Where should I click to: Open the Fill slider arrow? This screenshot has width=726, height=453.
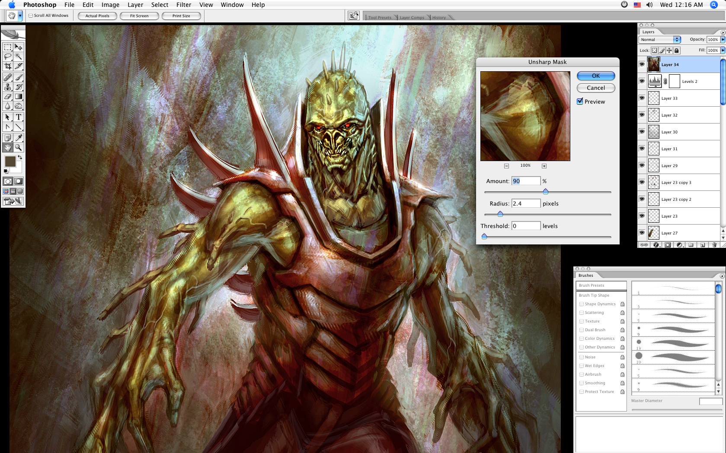723,51
